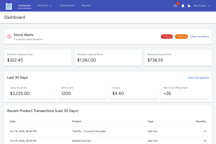
Task: Expand the Products dropdown arrow
Action: pyautogui.click(x=51, y=6)
